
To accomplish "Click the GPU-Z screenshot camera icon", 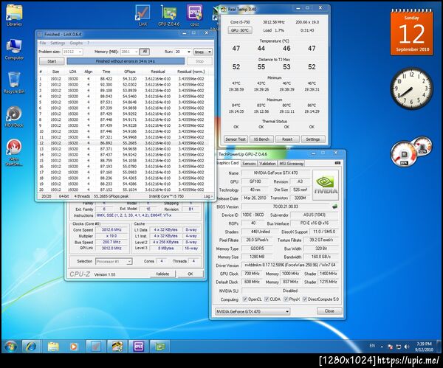I will tap(337, 163).
